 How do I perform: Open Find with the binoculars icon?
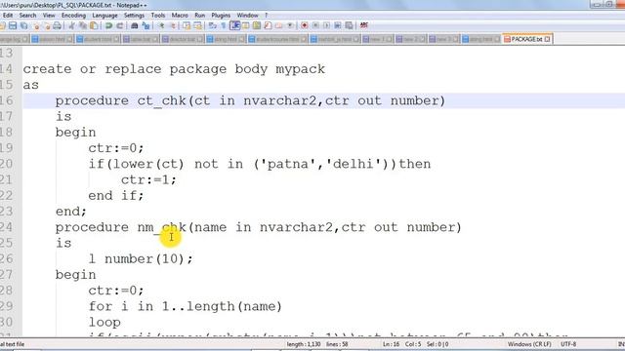coord(135,25)
